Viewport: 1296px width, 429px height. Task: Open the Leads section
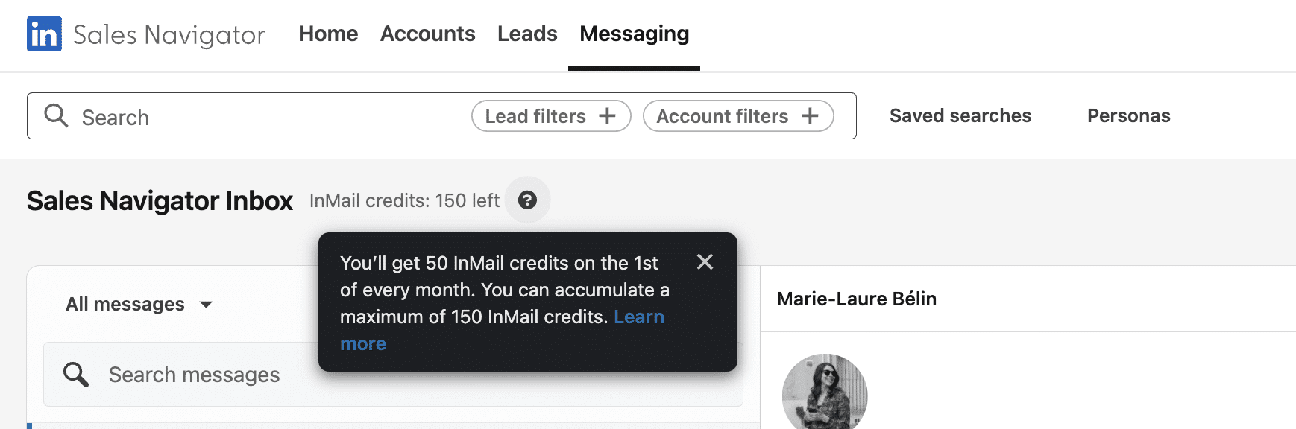click(x=526, y=34)
